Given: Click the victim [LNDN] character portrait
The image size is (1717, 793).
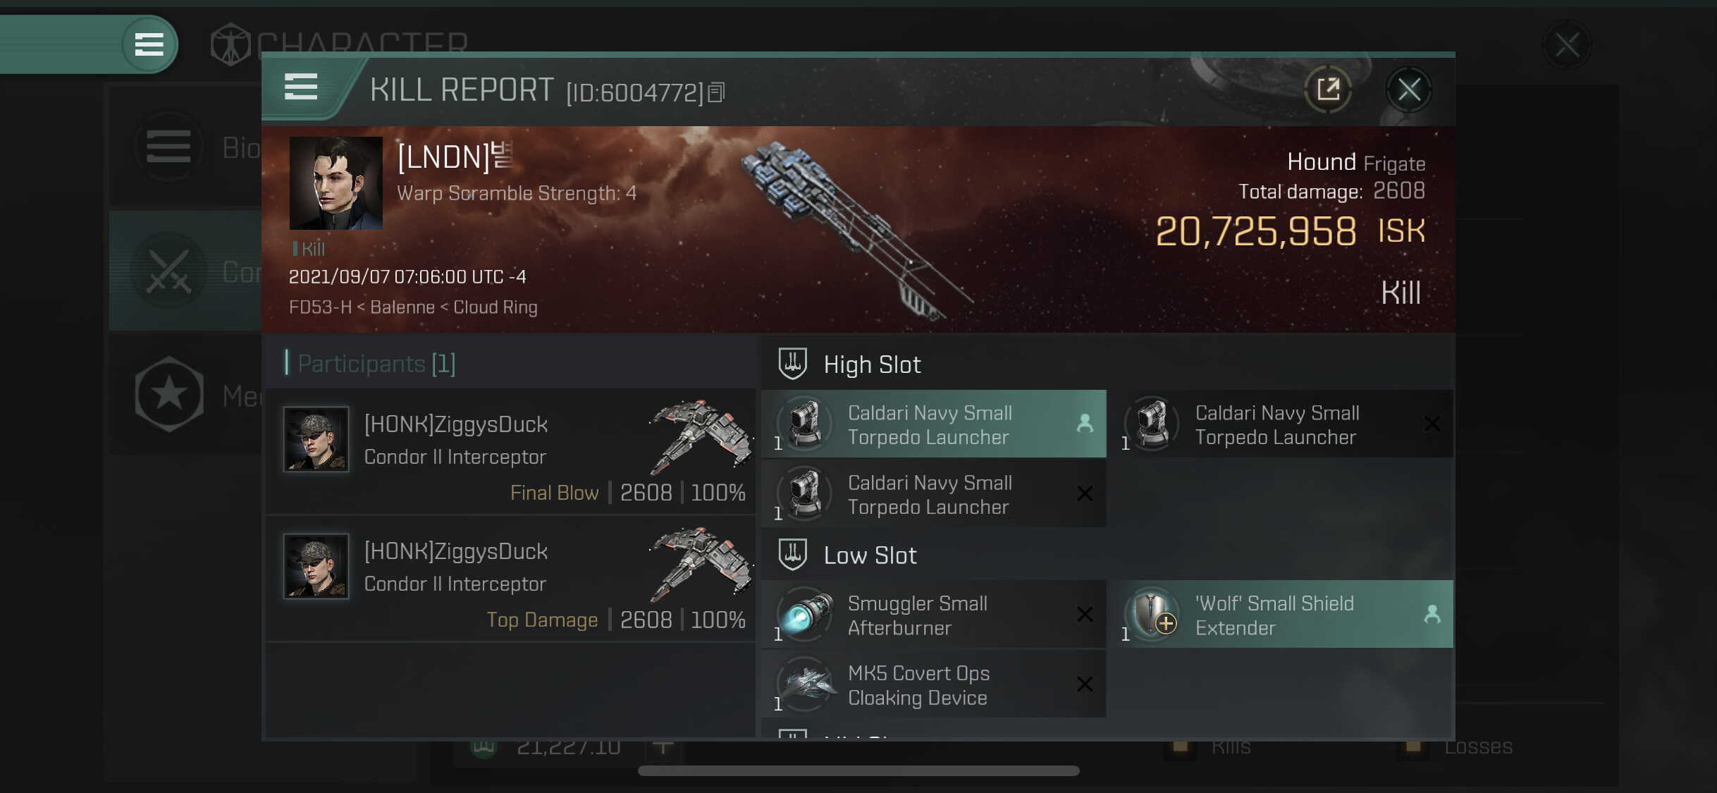Looking at the screenshot, I should coord(336,183).
